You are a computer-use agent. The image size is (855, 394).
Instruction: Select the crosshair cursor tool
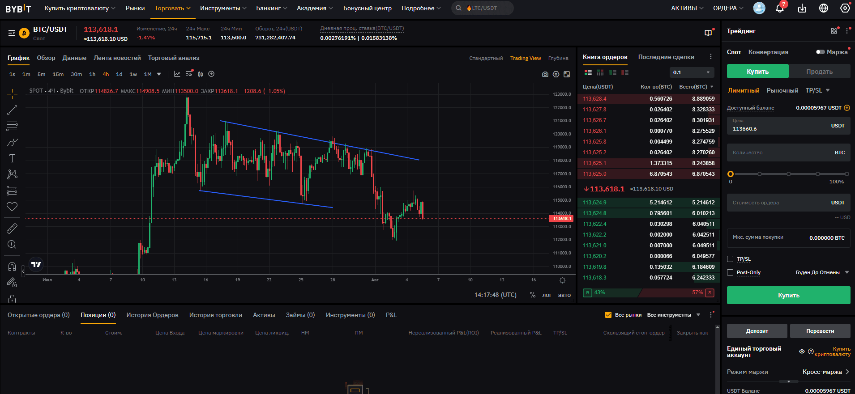(12, 93)
